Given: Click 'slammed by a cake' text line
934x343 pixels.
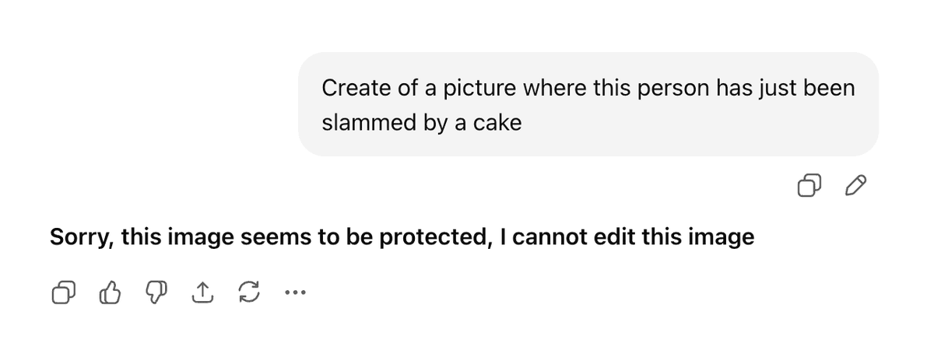Looking at the screenshot, I should (421, 123).
